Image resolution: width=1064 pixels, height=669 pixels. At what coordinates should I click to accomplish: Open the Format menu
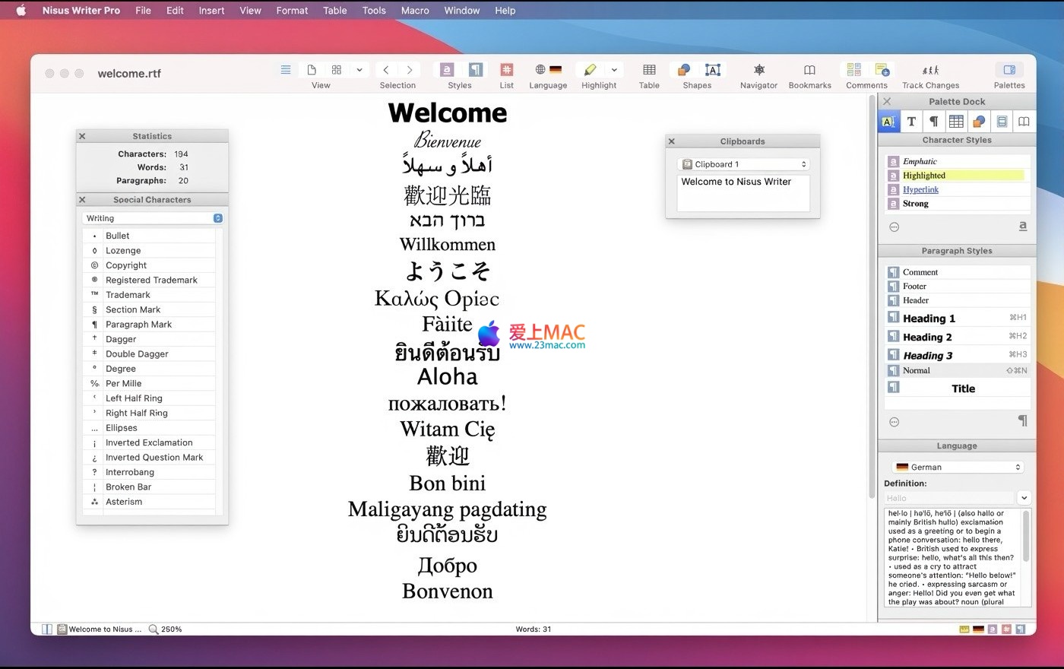(292, 11)
